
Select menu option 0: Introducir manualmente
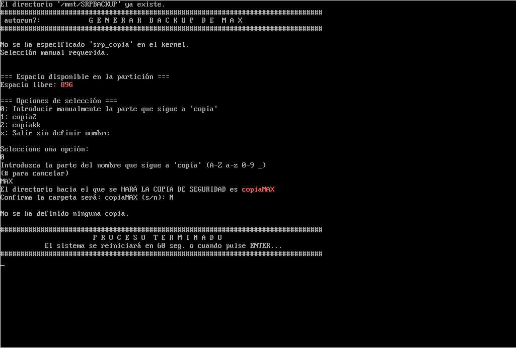click(109, 109)
